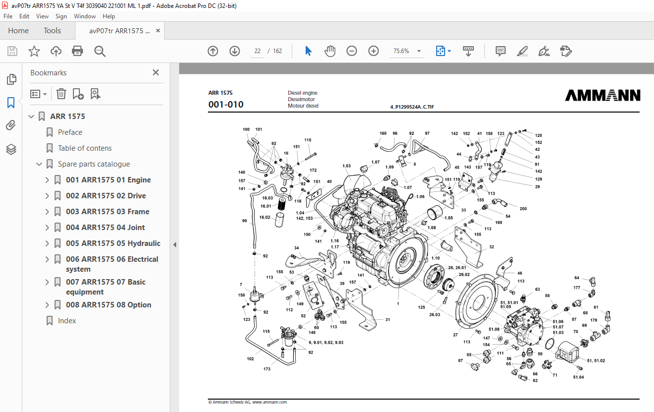The height and width of the screenshot is (412, 654).
Task: Activate the Hand pan tool
Action: (x=330, y=51)
